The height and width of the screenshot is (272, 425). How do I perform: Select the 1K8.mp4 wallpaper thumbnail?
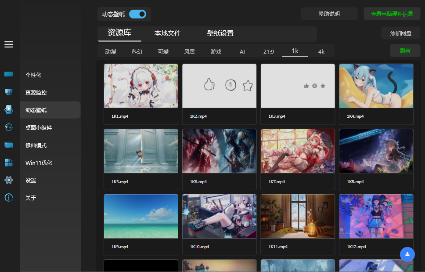point(376,151)
